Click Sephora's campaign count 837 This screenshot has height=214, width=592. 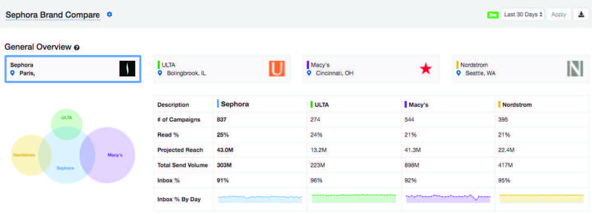click(x=221, y=120)
